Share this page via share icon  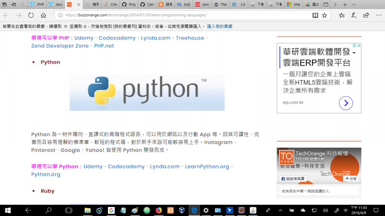[x=366, y=15]
